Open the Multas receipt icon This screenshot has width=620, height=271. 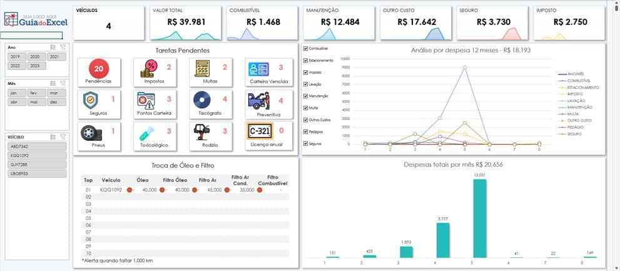pyautogui.click(x=203, y=68)
